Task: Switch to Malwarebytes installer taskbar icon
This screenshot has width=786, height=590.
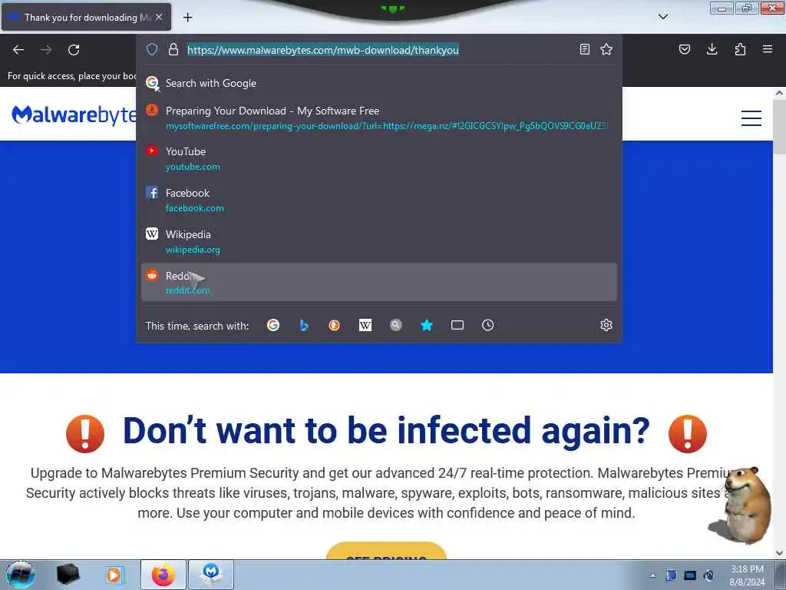Action: click(211, 575)
